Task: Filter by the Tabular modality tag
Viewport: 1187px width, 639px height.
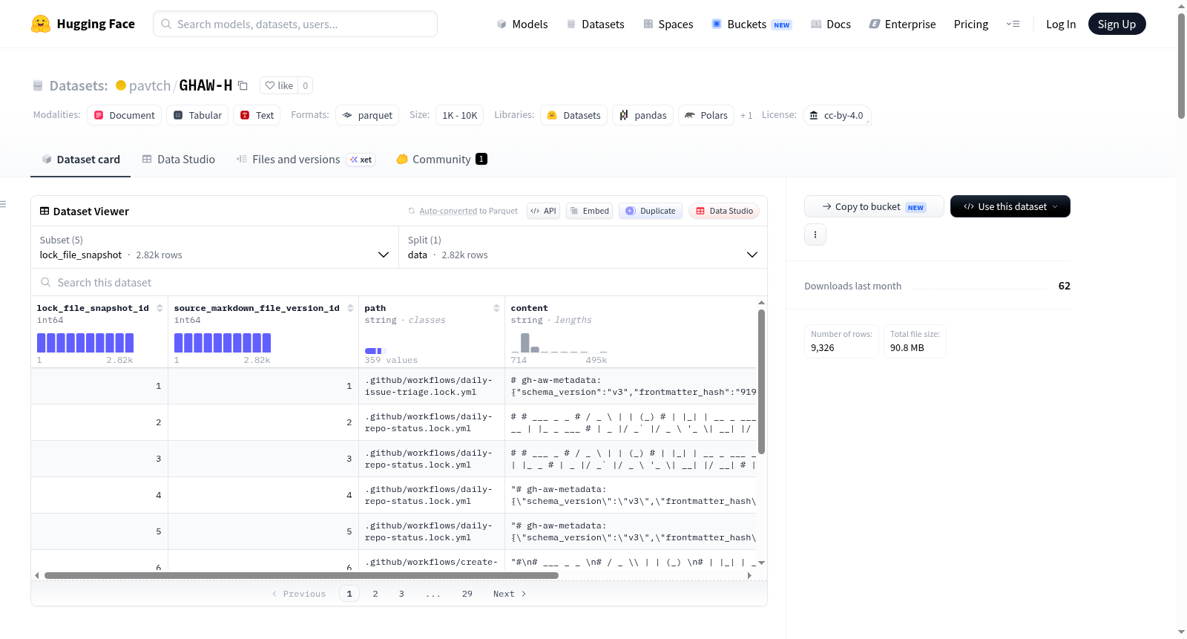Action: point(198,115)
